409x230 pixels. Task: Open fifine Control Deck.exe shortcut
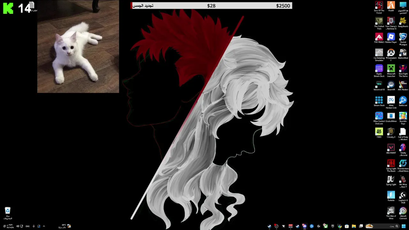pos(379,118)
